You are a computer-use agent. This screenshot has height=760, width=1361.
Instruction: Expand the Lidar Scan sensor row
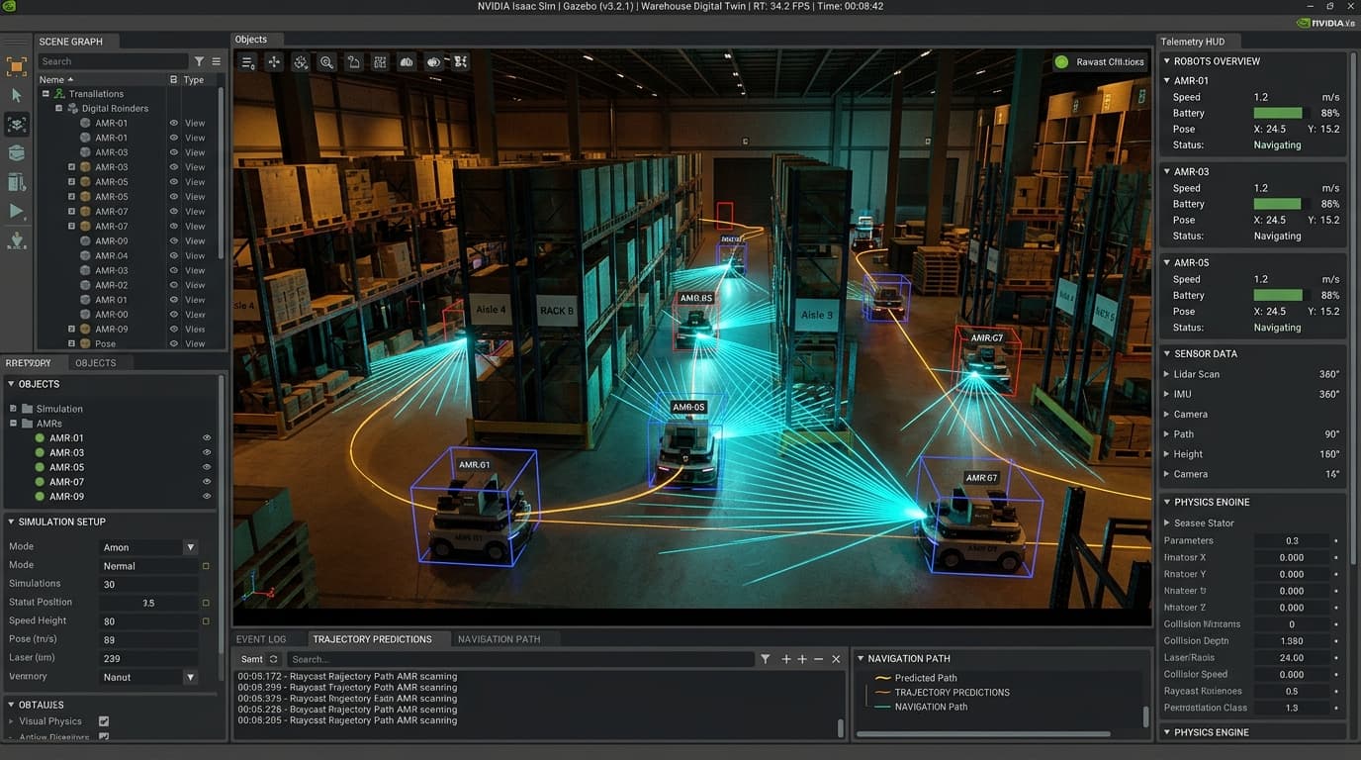(1167, 374)
